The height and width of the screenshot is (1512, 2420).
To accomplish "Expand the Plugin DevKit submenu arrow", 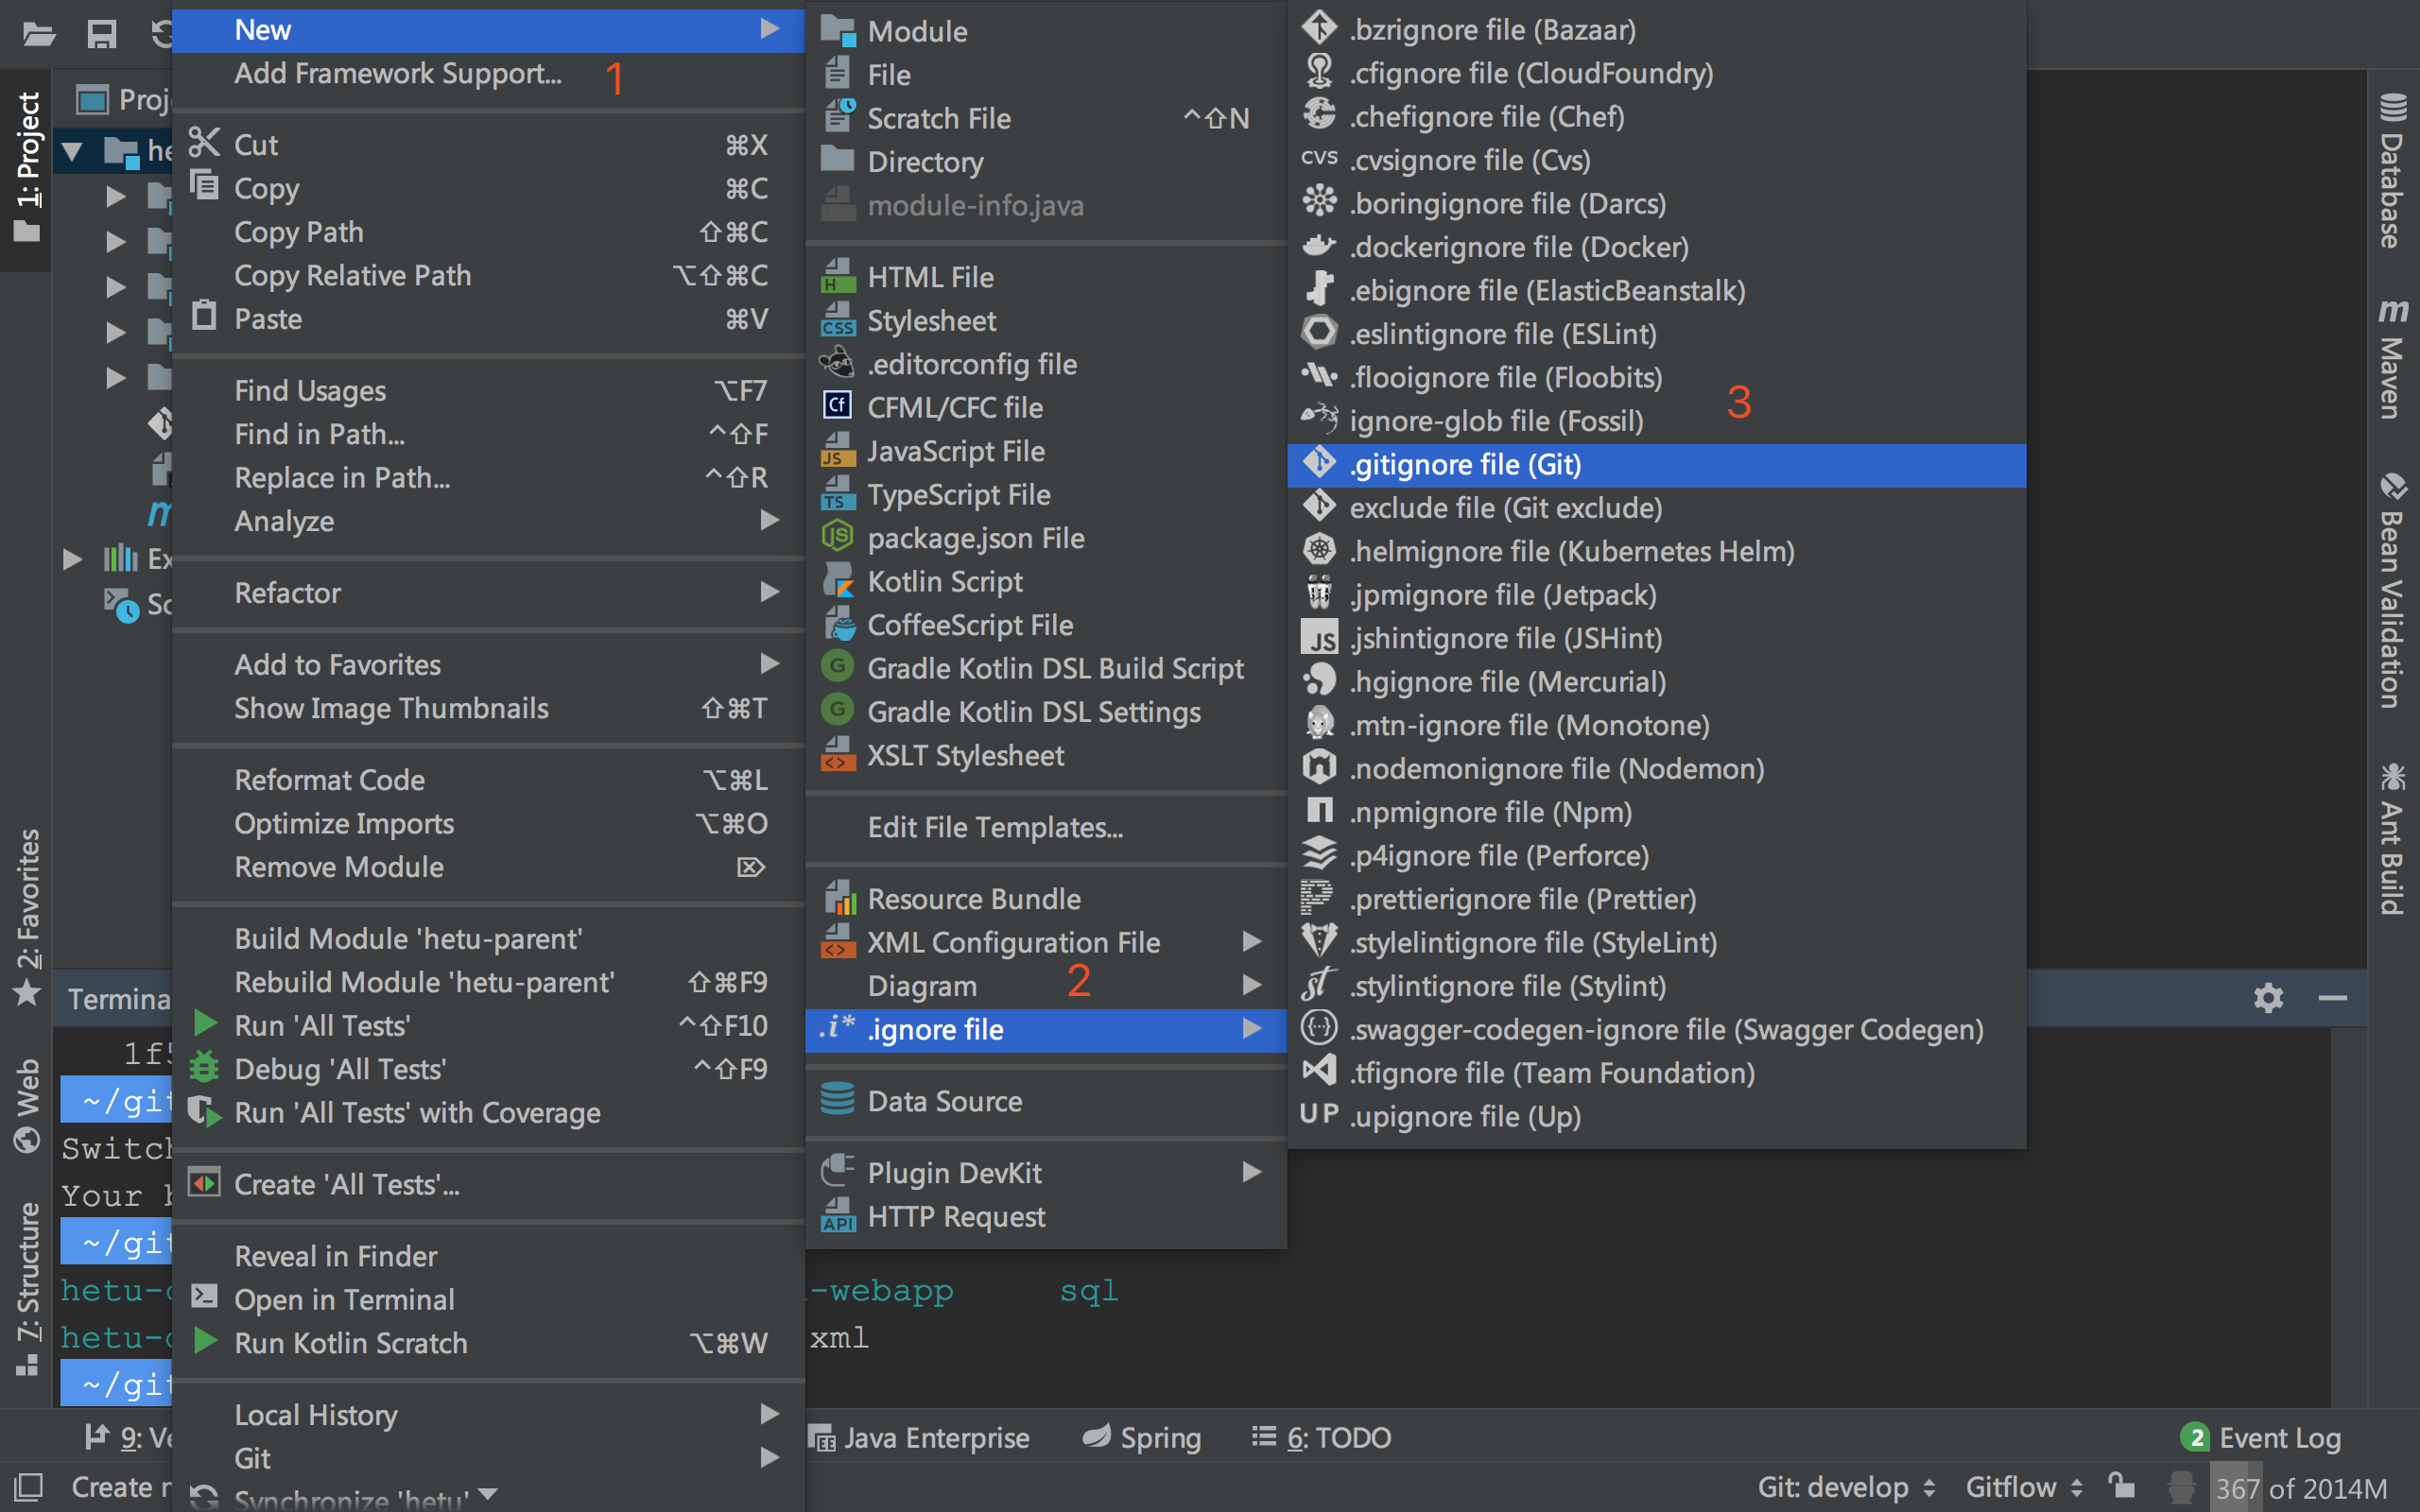I will click(x=1251, y=1171).
